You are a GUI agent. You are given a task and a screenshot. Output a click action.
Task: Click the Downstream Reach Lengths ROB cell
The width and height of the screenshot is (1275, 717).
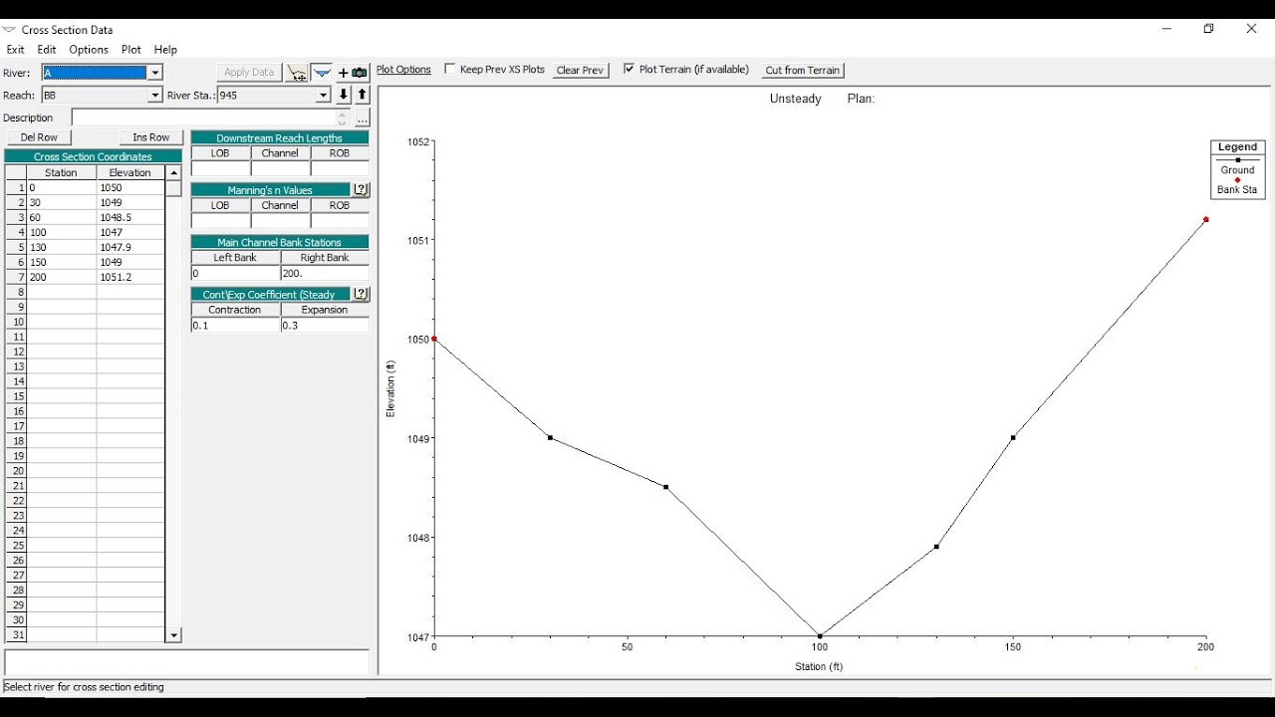pyautogui.click(x=340, y=168)
